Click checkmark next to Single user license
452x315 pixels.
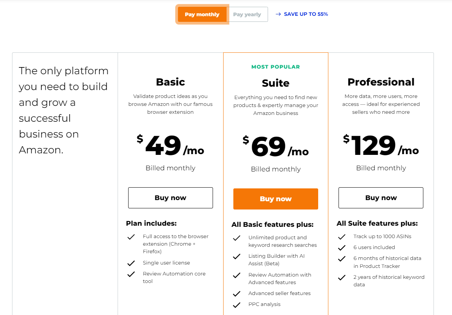131,263
